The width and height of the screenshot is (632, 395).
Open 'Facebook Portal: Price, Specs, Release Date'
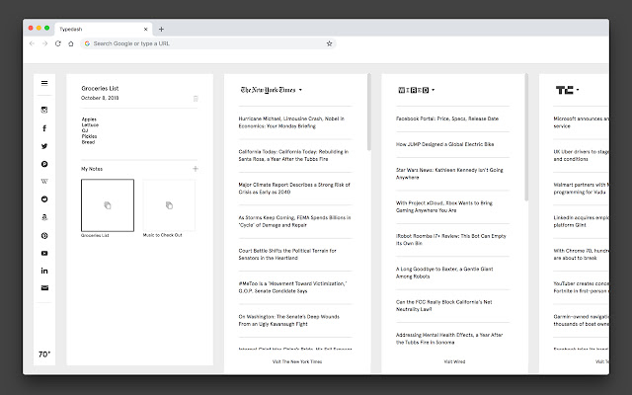pos(447,118)
